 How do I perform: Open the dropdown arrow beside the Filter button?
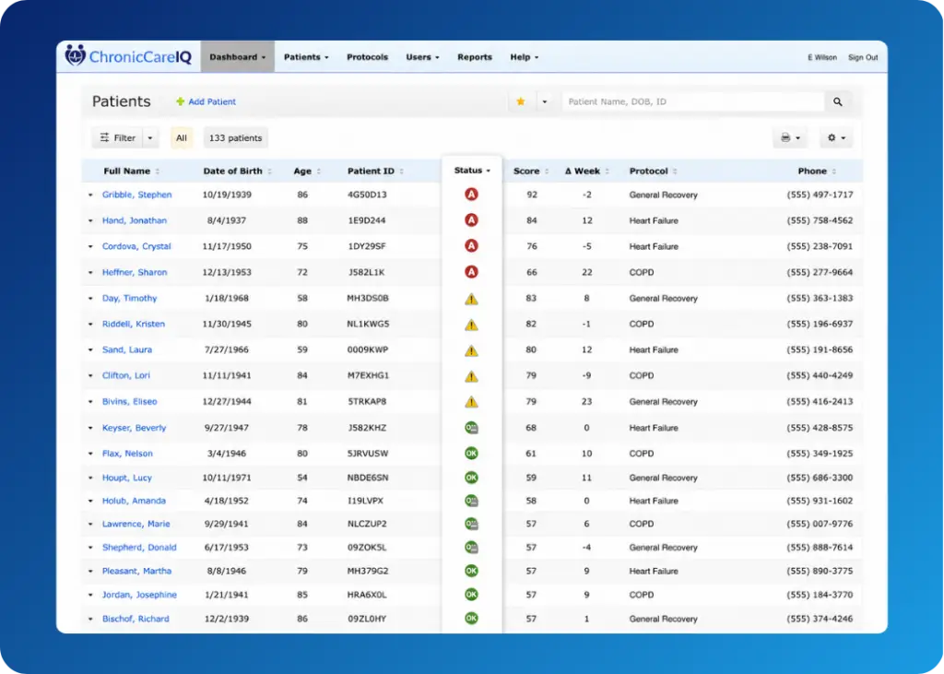click(150, 138)
